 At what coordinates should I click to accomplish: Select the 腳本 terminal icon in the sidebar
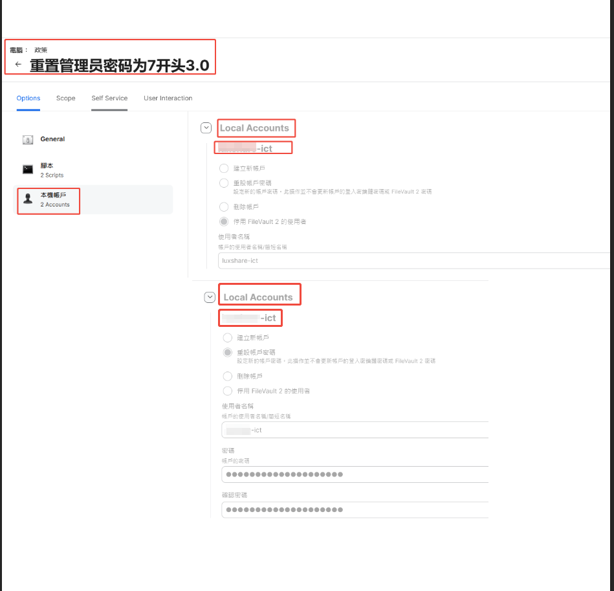(x=28, y=170)
